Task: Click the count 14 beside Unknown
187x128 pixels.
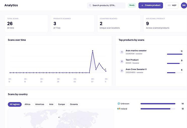Action: pyautogui.click(x=182, y=104)
